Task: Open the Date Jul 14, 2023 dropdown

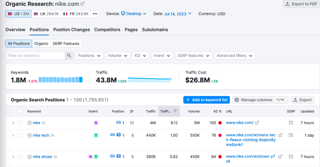Action: [x=178, y=14]
